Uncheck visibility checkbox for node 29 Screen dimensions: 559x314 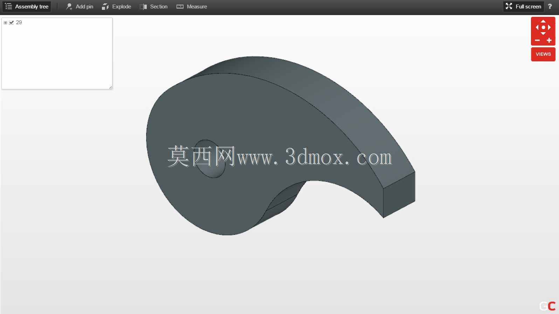pos(11,23)
